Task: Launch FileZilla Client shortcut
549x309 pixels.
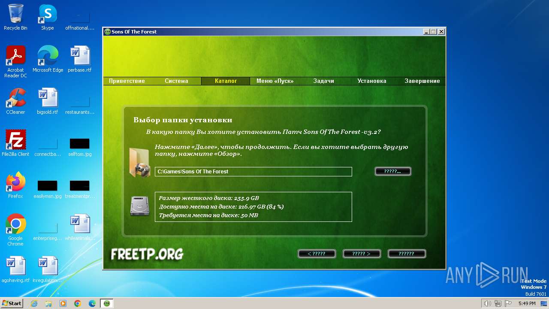Action: pyautogui.click(x=15, y=143)
